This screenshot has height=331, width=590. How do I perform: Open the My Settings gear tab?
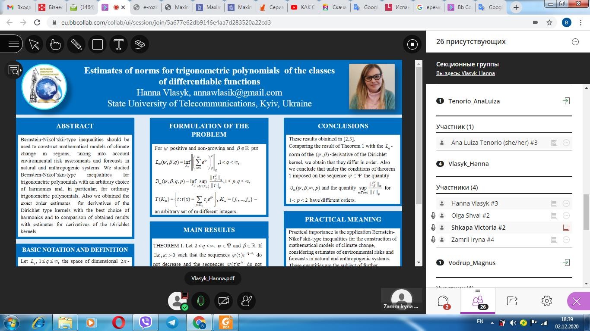546,301
